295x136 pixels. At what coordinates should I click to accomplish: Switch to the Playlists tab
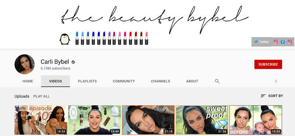click(87, 81)
